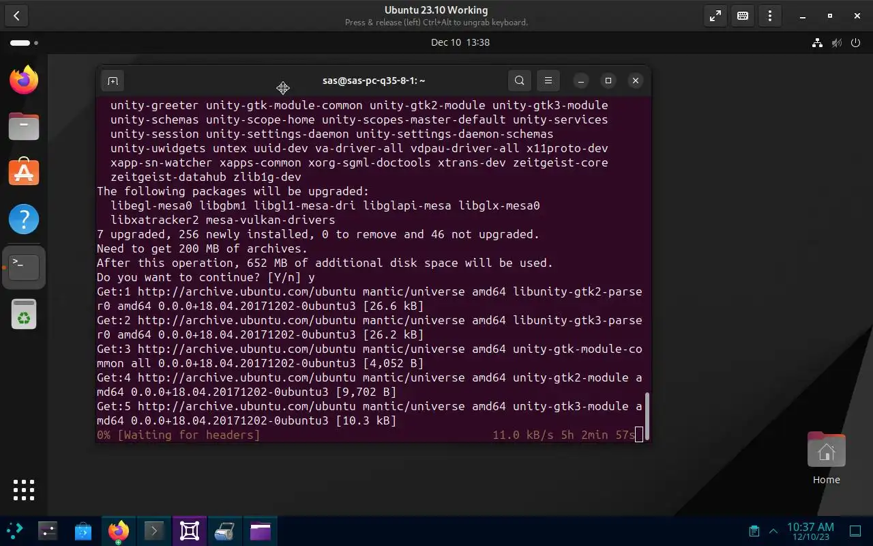This screenshot has height=546, width=873.
Task: Launch Firefox from the Ubuntu dock
Action: coord(24,81)
